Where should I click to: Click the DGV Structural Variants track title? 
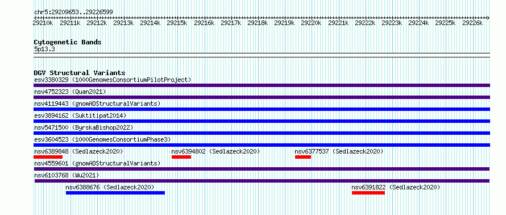[x=80, y=73]
